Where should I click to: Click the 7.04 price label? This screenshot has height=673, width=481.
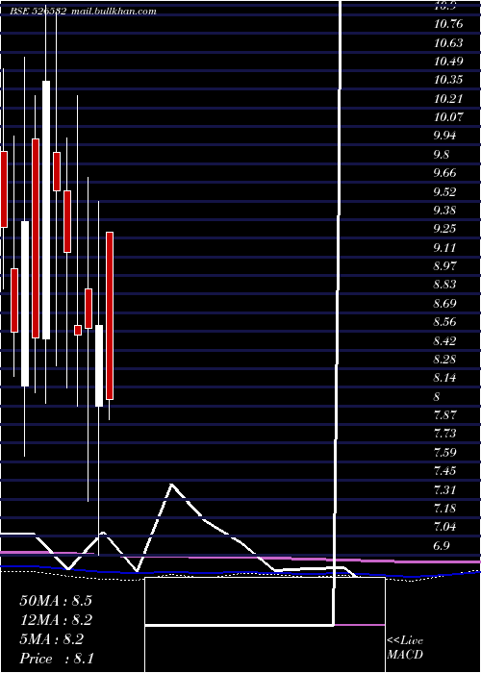(x=444, y=527)
